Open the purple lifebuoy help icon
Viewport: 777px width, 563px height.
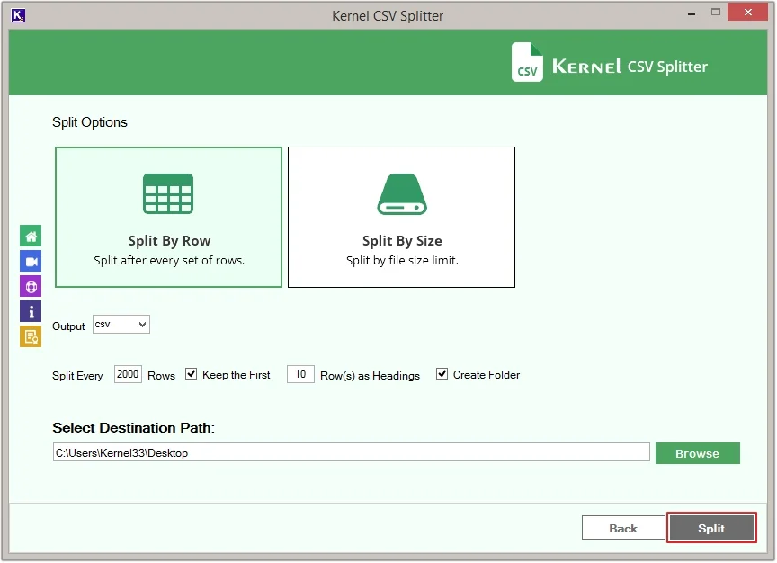point(31,287)
